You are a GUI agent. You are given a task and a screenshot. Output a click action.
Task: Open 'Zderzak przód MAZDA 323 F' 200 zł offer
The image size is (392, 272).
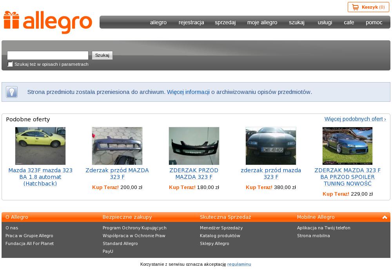[x=117, y=174]
